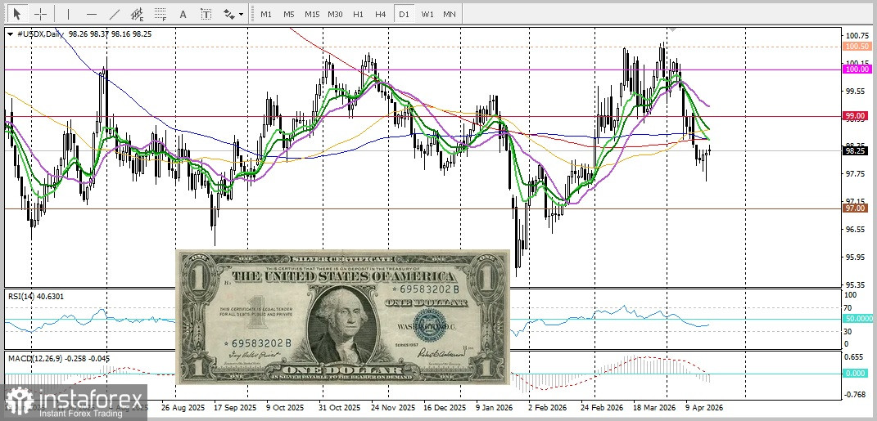877x421 pixels.
Task: Click the current price 98.25 tag
Action: click(856, 150)
